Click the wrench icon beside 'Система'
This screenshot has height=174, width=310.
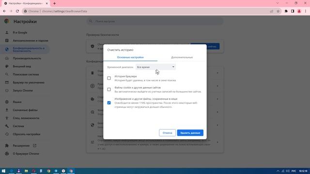7,126
